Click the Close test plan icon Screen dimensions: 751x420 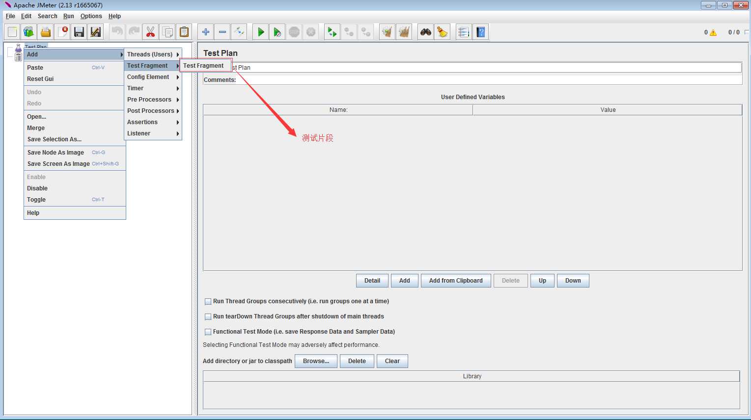coord(62,32)
